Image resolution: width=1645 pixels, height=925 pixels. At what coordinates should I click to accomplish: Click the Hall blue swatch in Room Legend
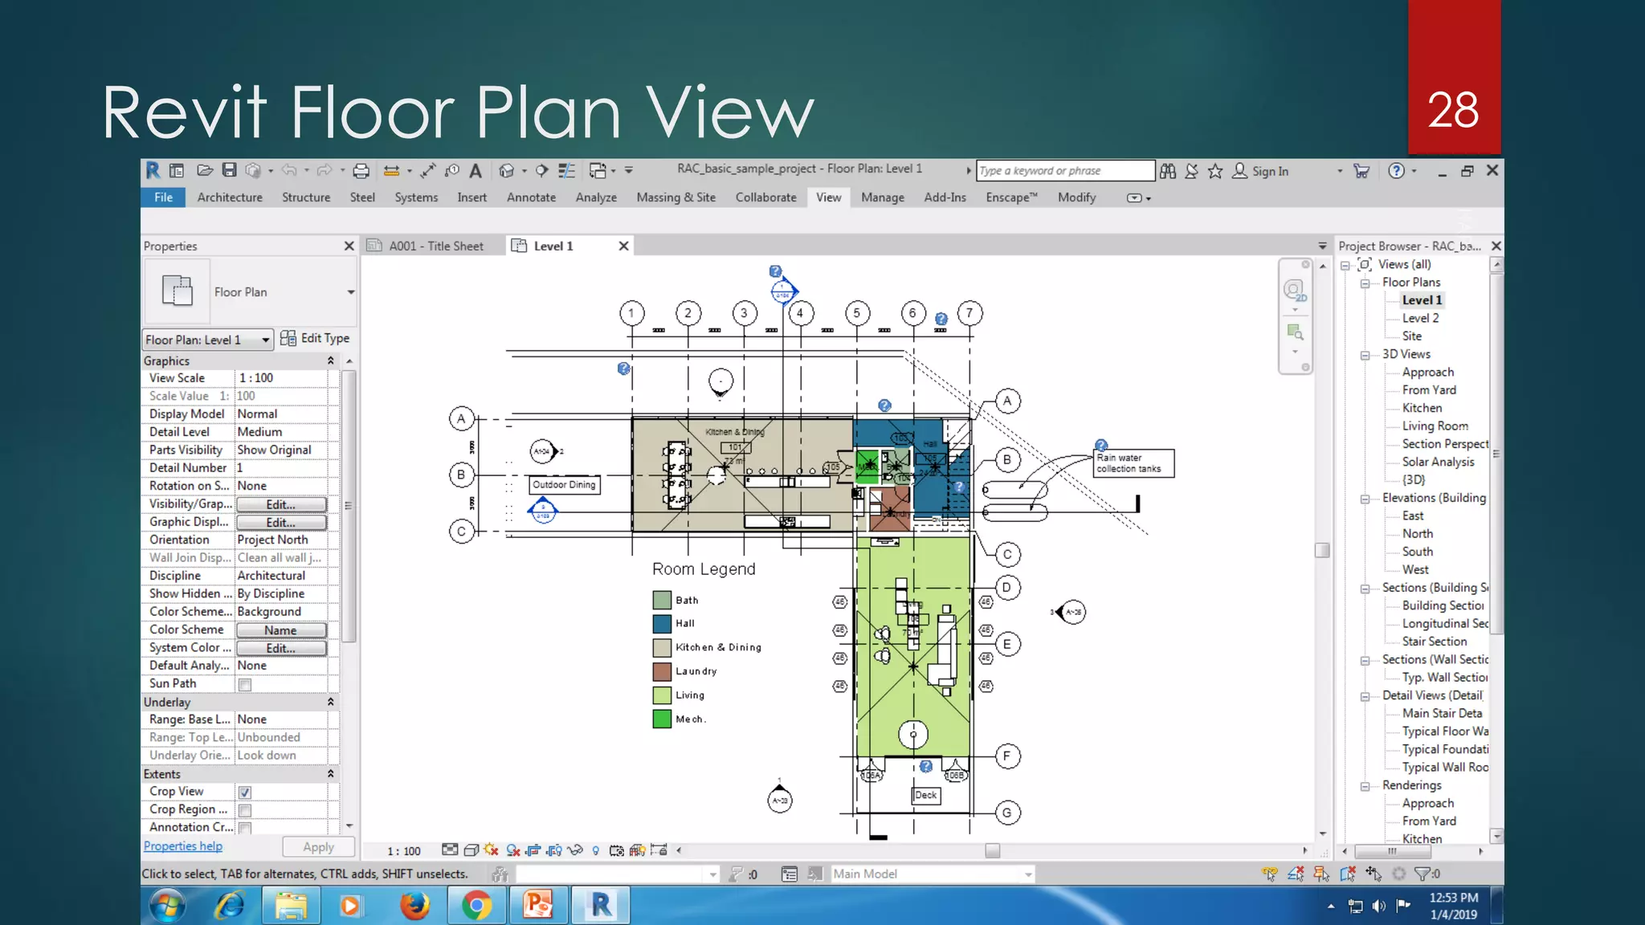662,623
